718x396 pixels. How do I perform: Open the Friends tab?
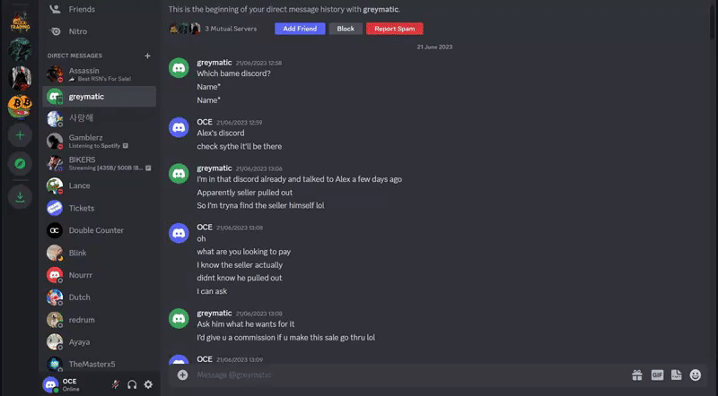(99, 9)
